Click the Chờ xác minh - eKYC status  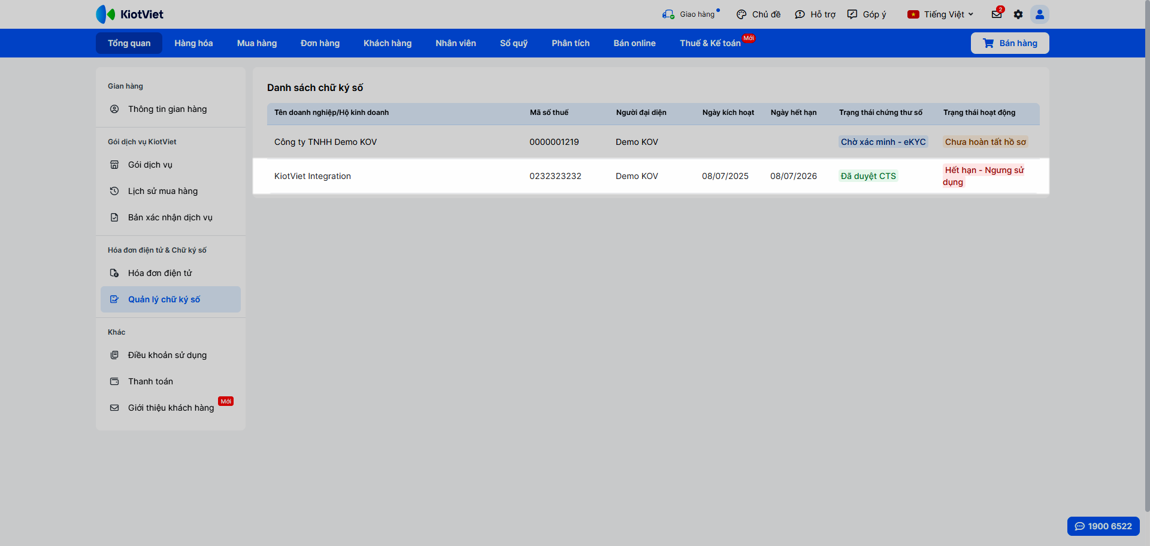[883, 142]
